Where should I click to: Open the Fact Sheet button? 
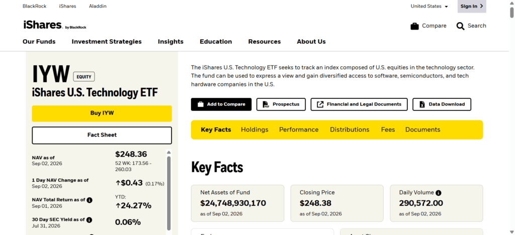102,135
